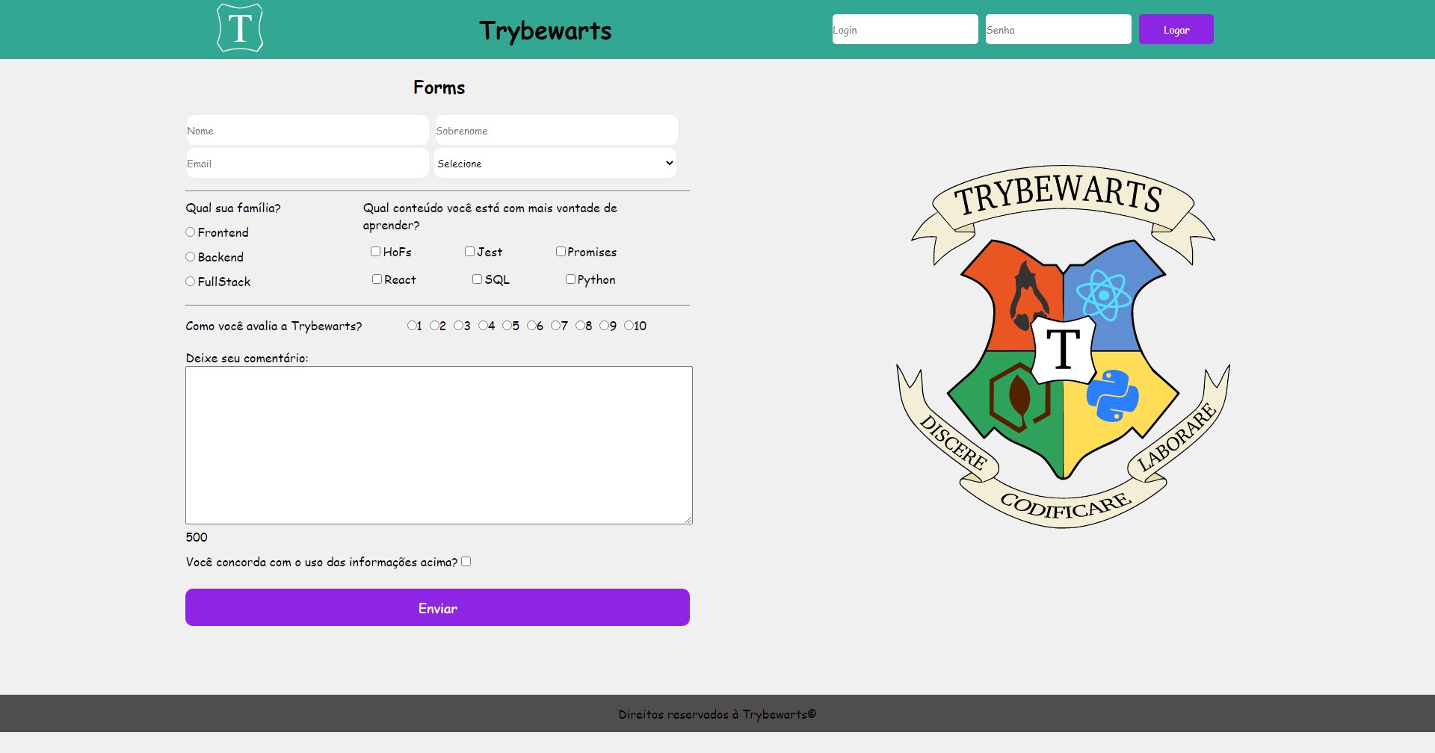This screenshot has height=753, width=1435.
Task: Click the Forms heading
Action: (x=439, y=87)
